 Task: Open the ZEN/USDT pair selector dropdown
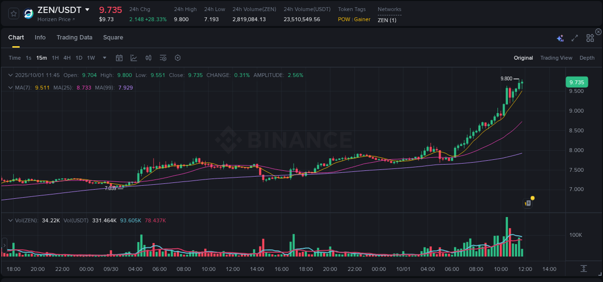(x=87, y=10)
